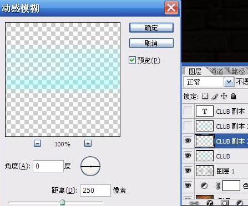The height and width of the screenshot is (206, 248).
Task: Hide the adjustment layer eye icon
Action: 188,186
